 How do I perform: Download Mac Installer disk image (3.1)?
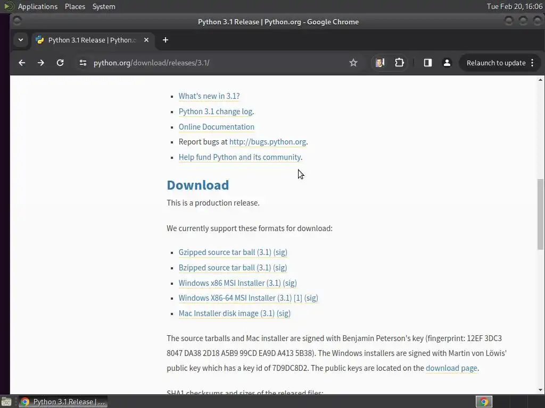point(226,313)
